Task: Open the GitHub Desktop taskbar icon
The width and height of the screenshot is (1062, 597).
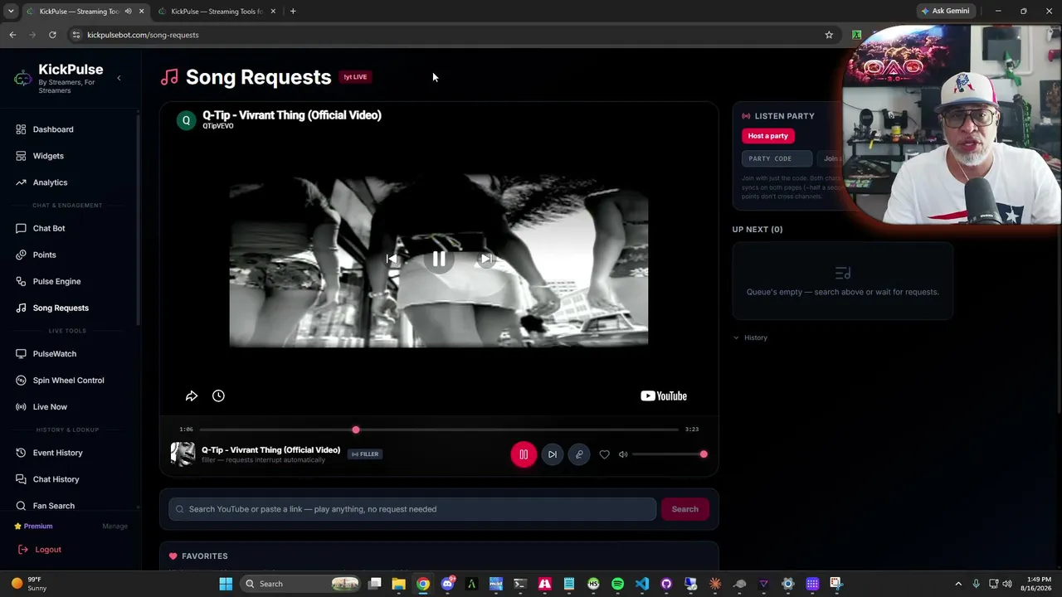Action: point(666,584)
